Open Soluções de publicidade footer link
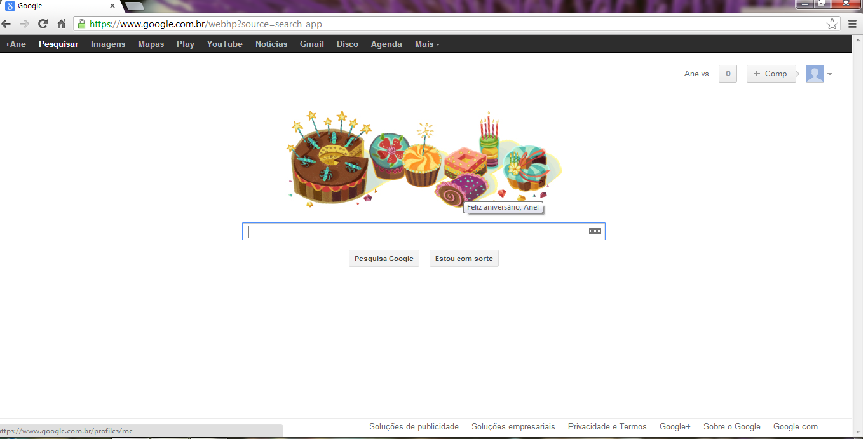868x439 pixels. point(414,427)
